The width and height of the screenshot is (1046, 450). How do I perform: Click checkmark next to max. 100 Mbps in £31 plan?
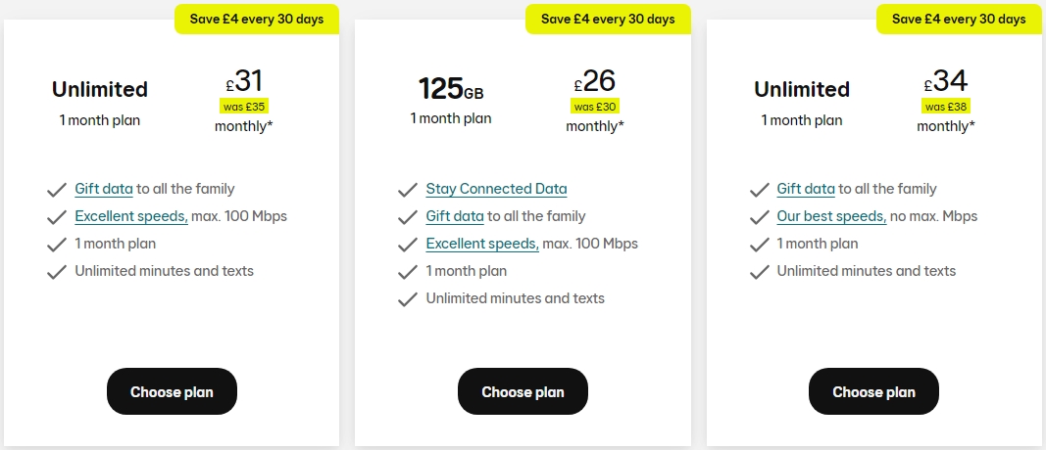57,218
